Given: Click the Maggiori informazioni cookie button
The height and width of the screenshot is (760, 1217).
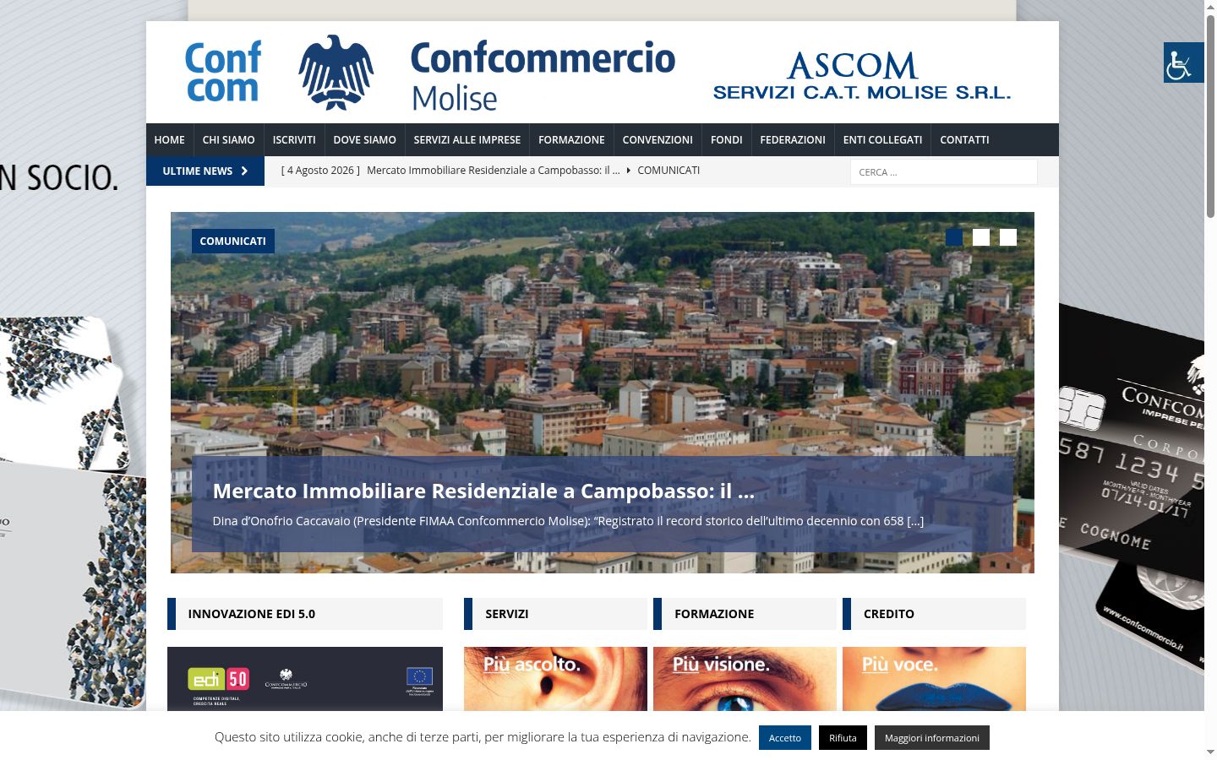Looking at the screenshot, I should point(932,738).
